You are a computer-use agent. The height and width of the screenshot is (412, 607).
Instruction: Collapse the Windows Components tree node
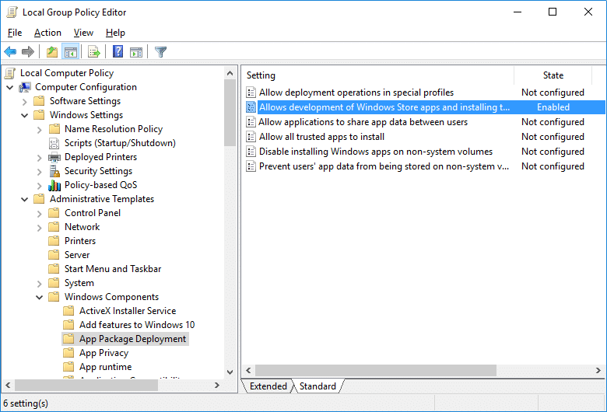pos(39,297)
